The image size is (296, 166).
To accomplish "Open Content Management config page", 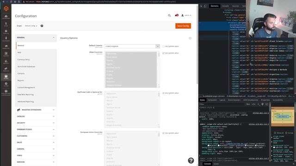I will click(26, 88).
